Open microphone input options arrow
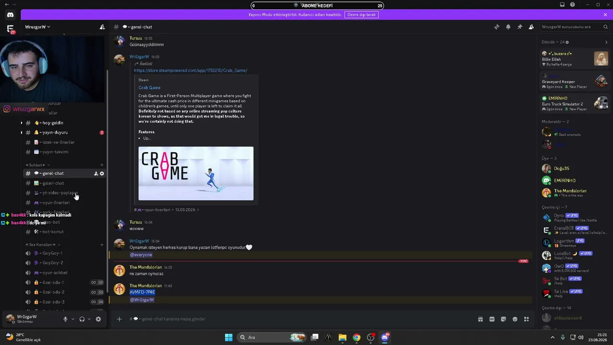613x345 pixels. [73, 319]
